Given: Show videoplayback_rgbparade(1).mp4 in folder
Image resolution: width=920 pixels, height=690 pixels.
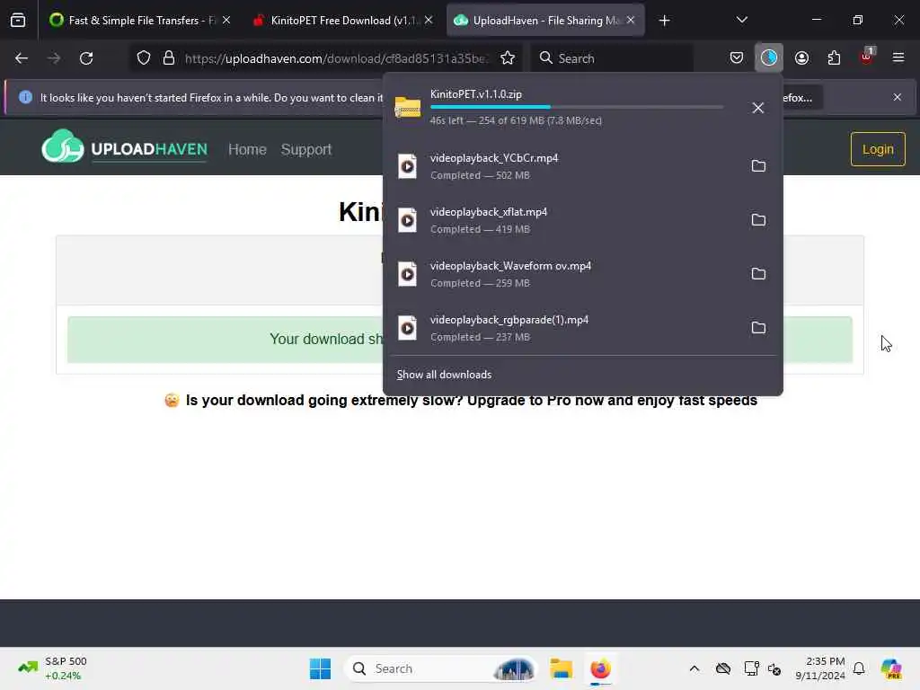Looking at the screenshot, I should (x=758, y=328).
